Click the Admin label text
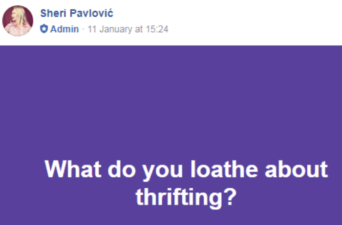The width and height of the screenshot is (342, 225). coord(64,29)
